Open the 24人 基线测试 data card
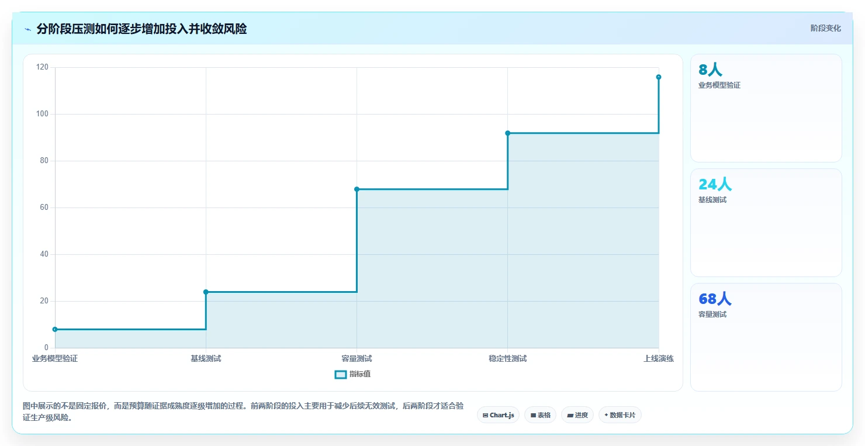 pos(766,223)
